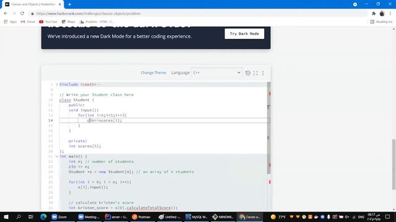396x222 pixels.
Task: Click the s[i].input() call line
Action: [93, 187]
